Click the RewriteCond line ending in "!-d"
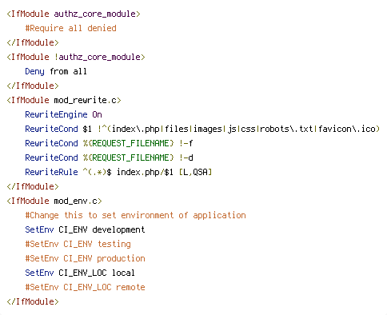 click(x=109, y=157)
